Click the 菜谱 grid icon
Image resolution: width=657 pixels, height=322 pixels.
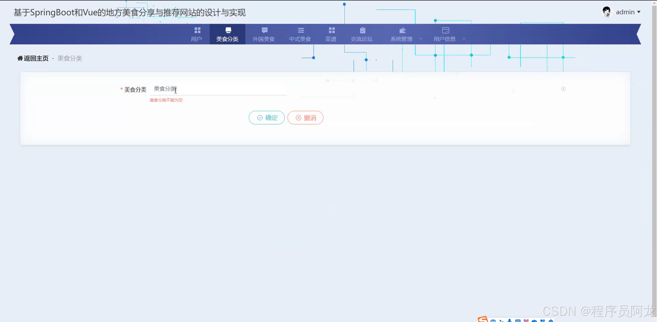(331, 30)
